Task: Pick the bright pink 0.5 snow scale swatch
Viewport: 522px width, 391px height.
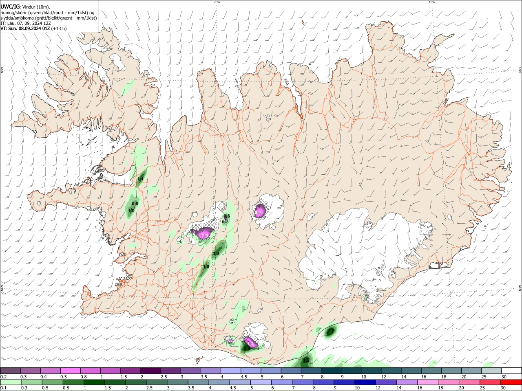Action: (x=71, y=371)
